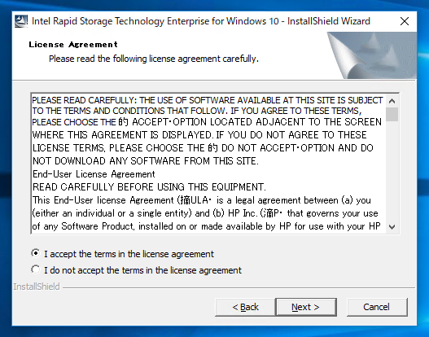Select the accept the terms radio button
Image resolution: width=429 pixels, height=337 pixels.
pyautogui.click(x=35, y=253)
